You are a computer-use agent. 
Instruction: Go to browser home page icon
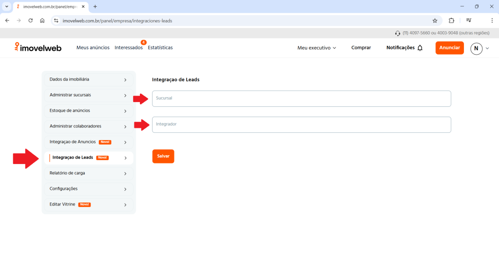click(x=42, y=20)
